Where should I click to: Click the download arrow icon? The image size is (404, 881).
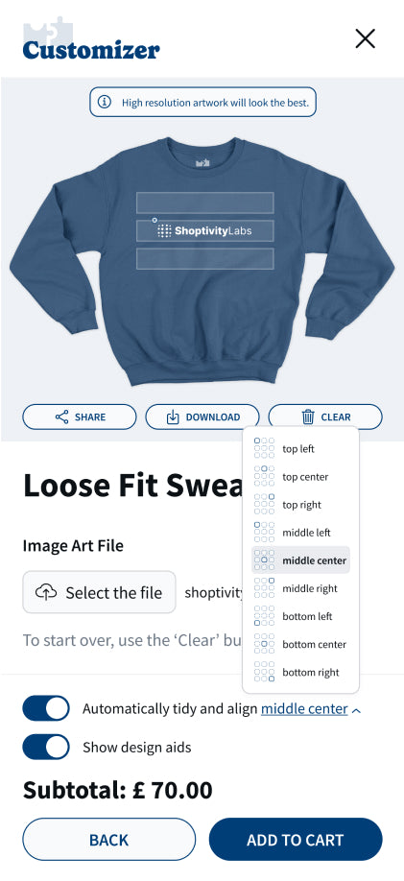coord(173,417)
